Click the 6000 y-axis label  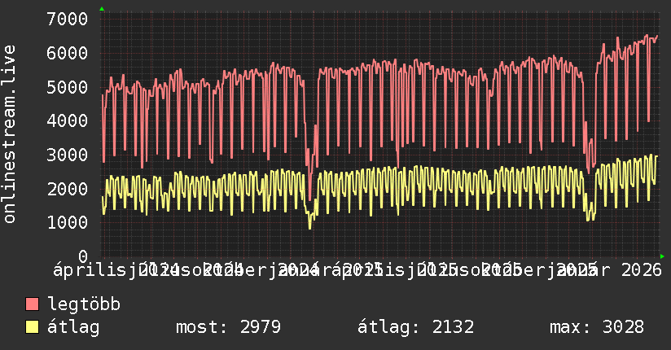pos(68,53)
